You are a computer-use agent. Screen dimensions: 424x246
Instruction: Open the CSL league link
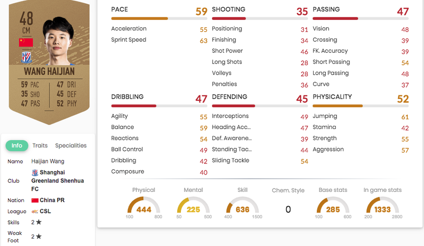pos(45,211)
